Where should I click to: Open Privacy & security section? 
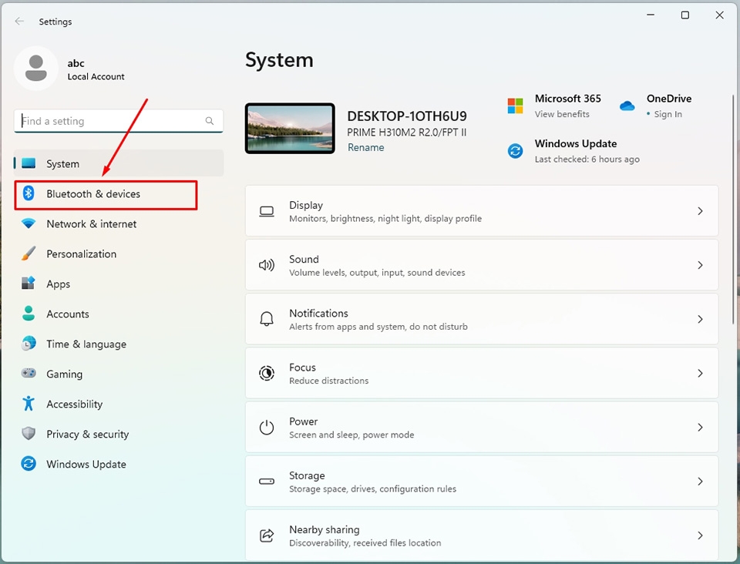(x=119, y=434)
